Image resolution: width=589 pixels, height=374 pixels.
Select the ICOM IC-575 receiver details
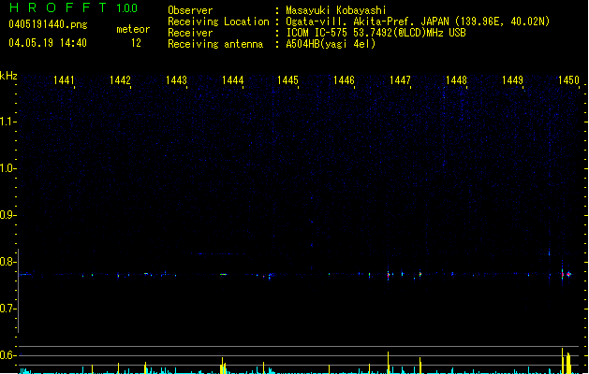(x=375, y=33)
